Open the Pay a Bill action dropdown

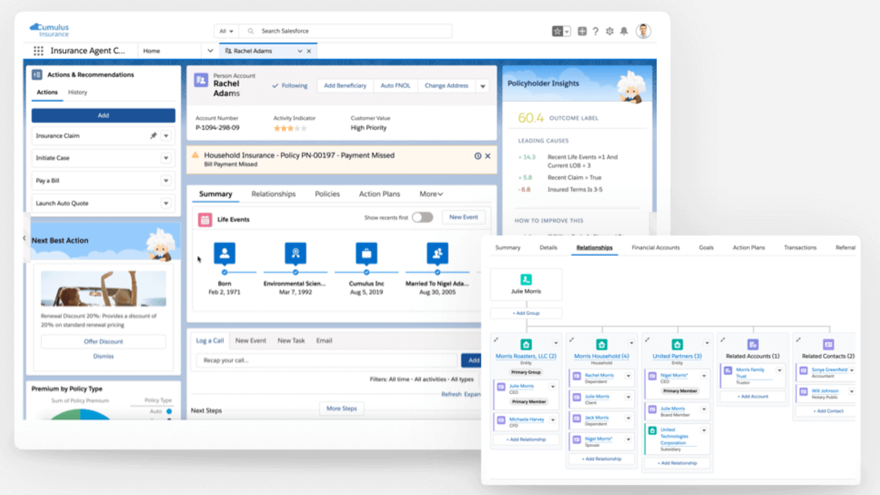(166, 181)
